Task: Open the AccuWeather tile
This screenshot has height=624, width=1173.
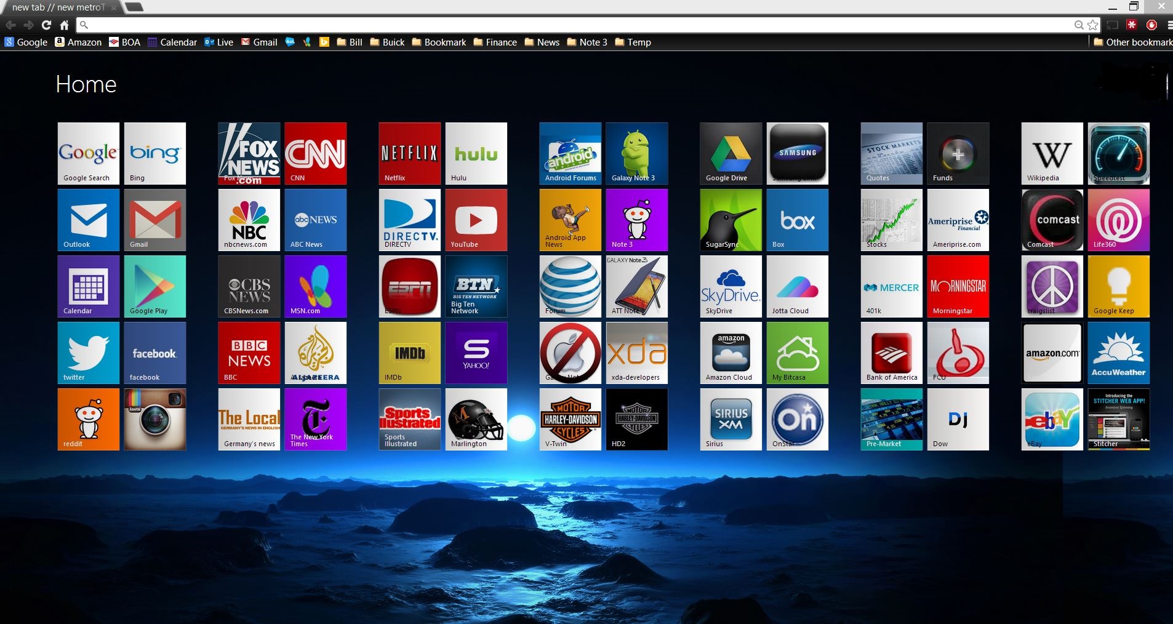Action: (x=1119, y=353)
